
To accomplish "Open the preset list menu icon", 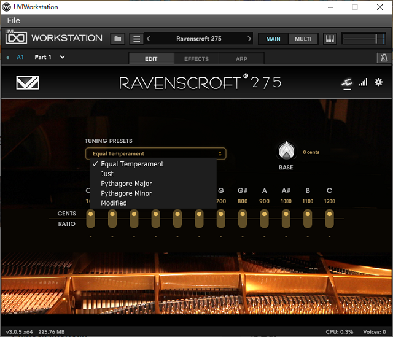I will [136, 39].
